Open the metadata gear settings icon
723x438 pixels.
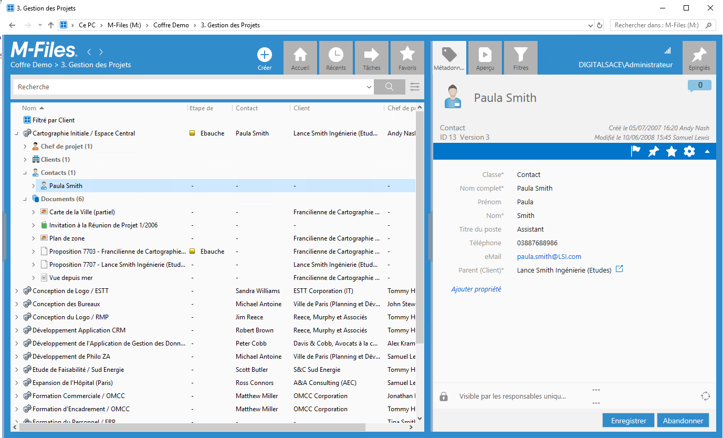click(689, 151)
